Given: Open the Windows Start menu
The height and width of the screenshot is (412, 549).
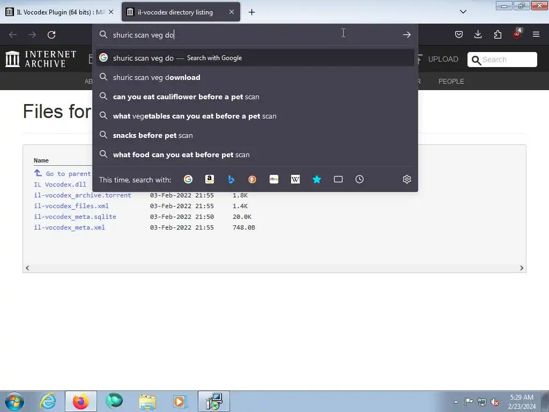Looking at the screenshot, I should click(14, 401).
